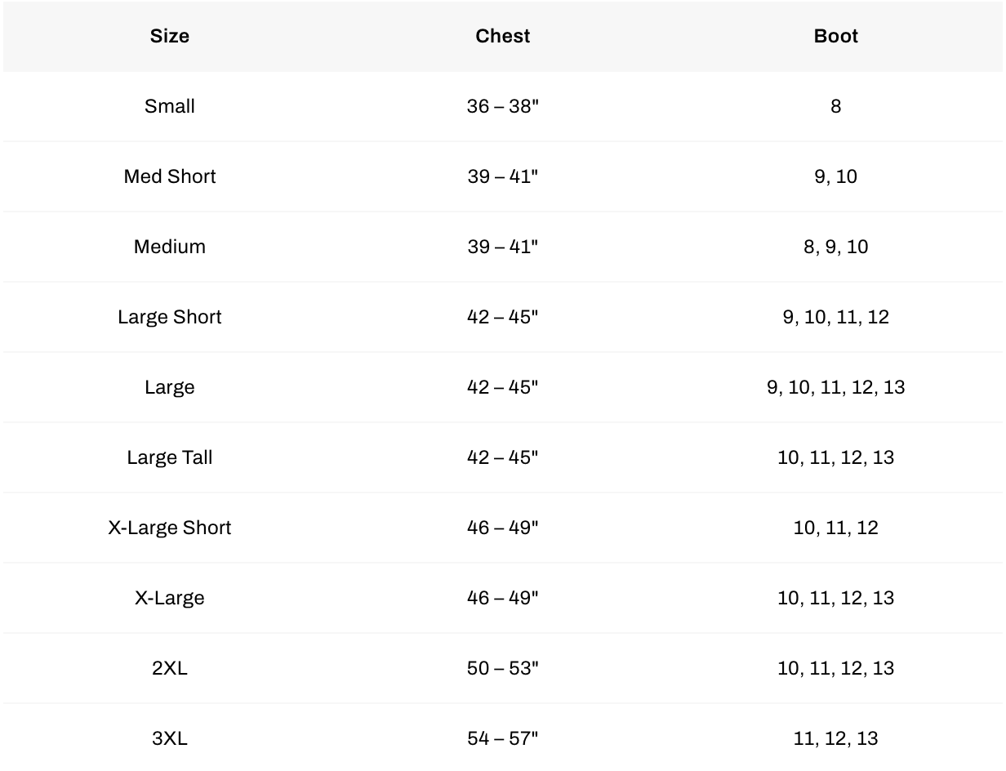The height and width of the screenshot is (771, 1006).
Task: Select the Small size row label
Action: coord(170,106)
